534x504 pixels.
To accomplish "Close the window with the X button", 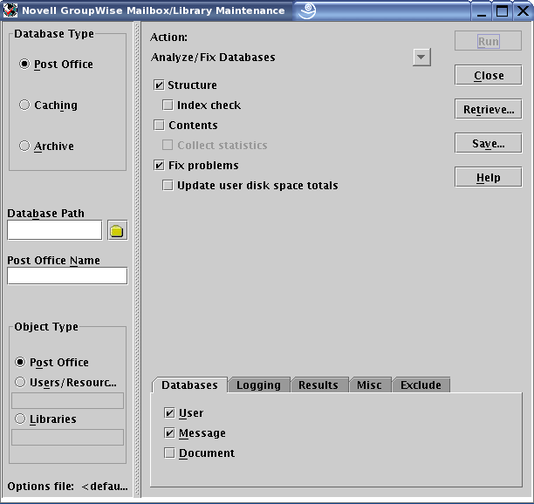I will [524, 10].
